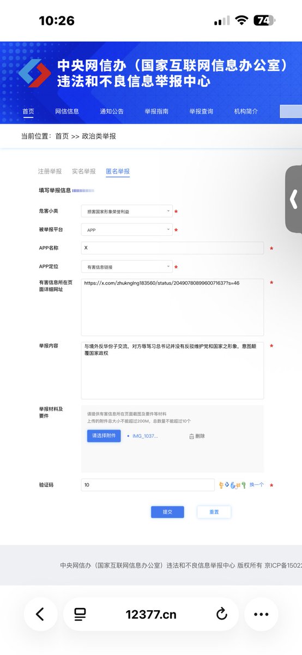Viewport: 302px width, 655px height.
Task: Tap the battery indicator in the status bar
Action: (x=265, y=21)
